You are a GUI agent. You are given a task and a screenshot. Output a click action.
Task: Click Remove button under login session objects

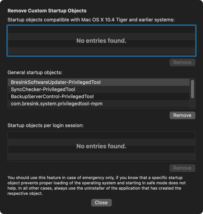(182, 168)
